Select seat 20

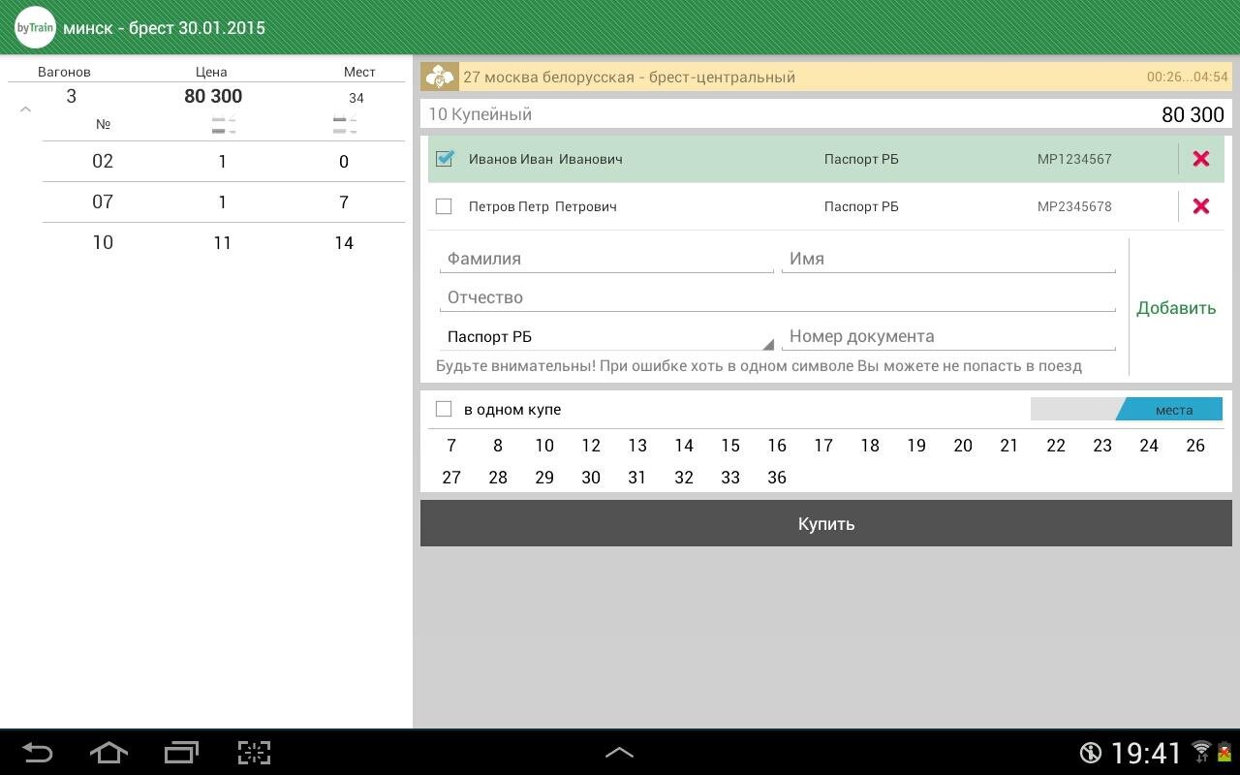(x=963, y=446)
